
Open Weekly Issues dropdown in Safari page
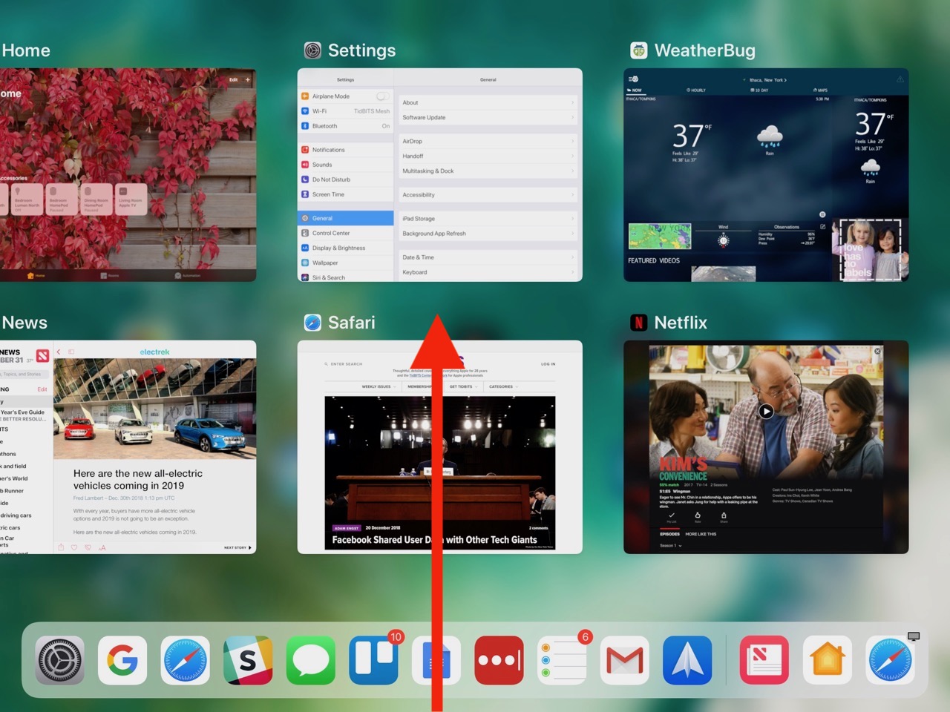379,386
